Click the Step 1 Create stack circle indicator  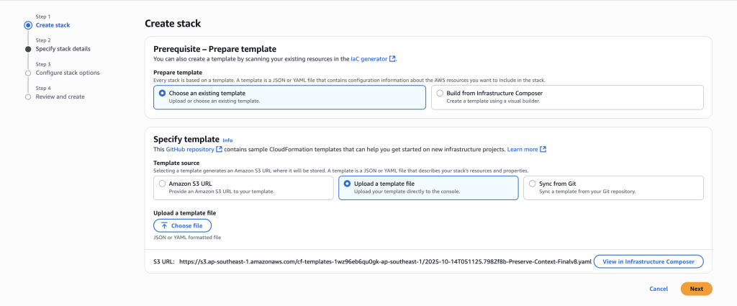(x=28, y=25)
